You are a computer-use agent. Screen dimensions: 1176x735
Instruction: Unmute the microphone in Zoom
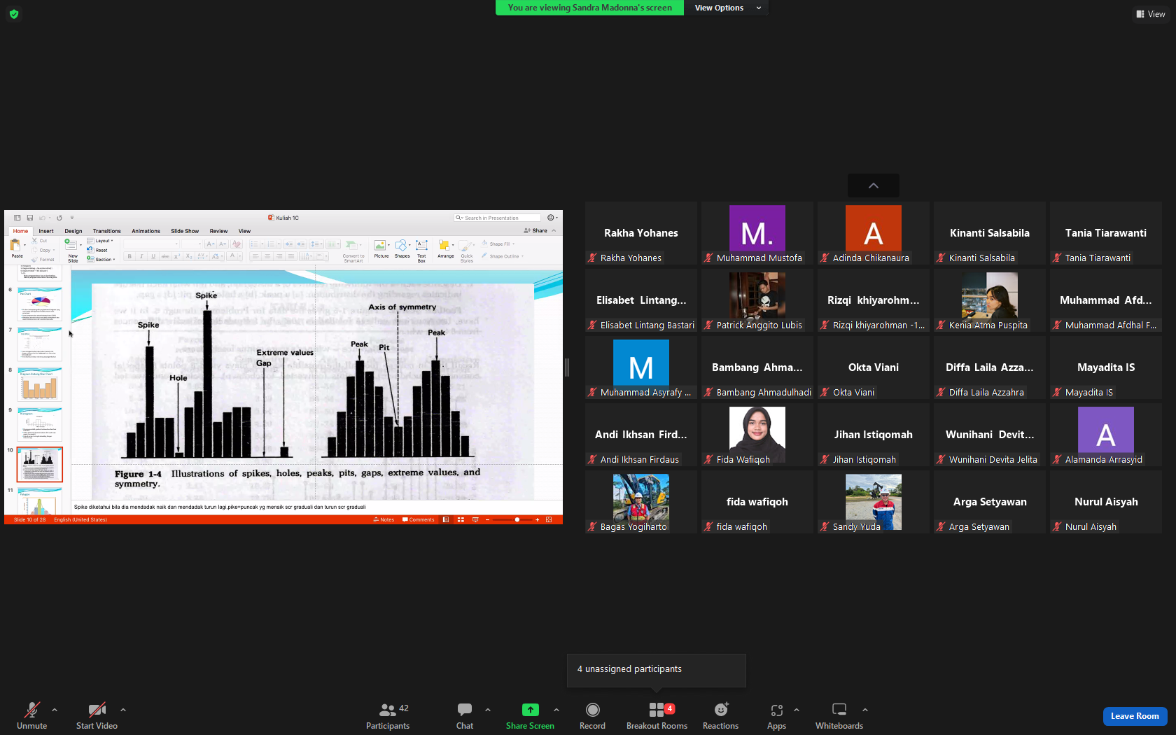31,715
